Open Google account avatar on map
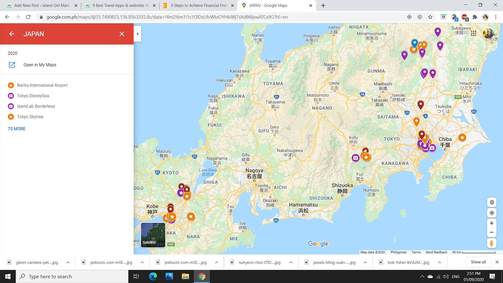This screenshot has width=503, height=283. click(x=488, y=33)
